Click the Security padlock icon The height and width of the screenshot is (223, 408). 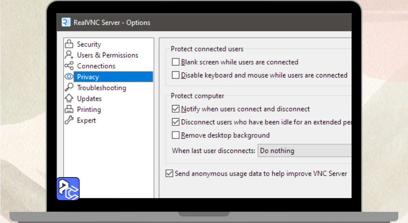69,44
